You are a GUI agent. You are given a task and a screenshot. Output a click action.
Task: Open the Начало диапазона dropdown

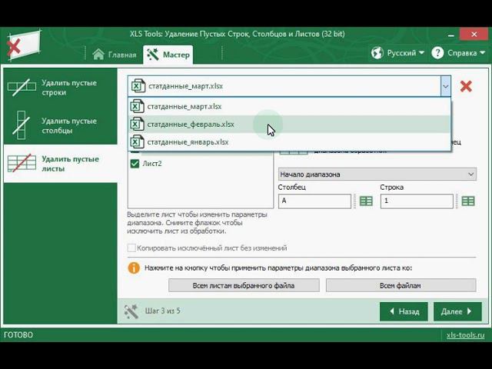coord(377,175)
